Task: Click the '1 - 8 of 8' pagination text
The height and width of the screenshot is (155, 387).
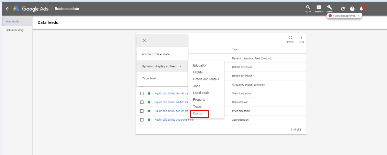Action: click(296, 129)
